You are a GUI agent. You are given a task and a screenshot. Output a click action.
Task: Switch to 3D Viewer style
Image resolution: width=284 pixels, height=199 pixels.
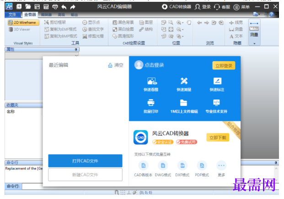coord(19,29)
